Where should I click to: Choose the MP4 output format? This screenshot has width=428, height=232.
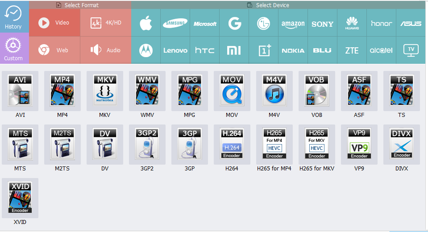[x=62, y=91]
